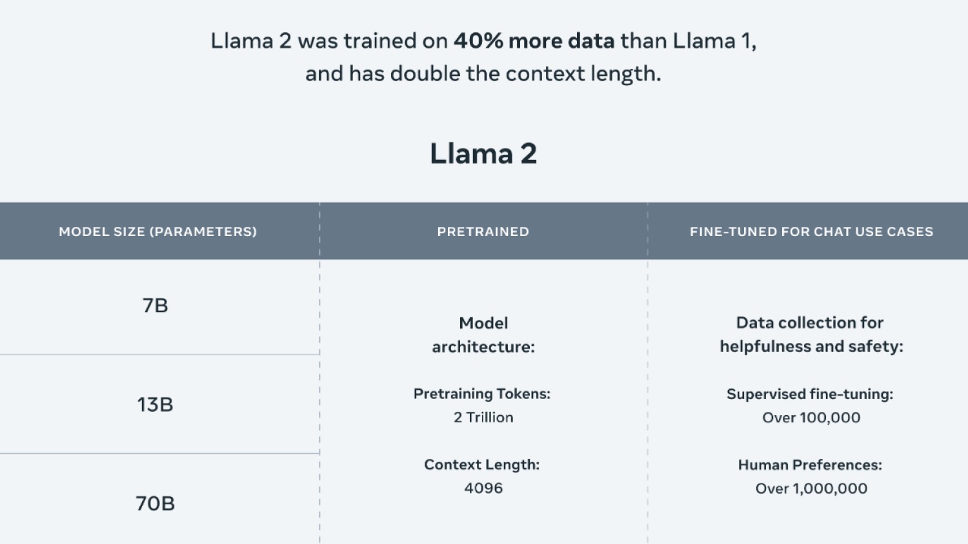Click the Over 100,000 value
Screen dimensions: 968x544
[811, 417]
